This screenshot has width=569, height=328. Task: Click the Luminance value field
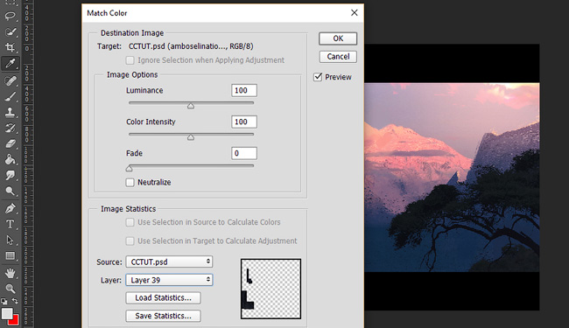244,90
